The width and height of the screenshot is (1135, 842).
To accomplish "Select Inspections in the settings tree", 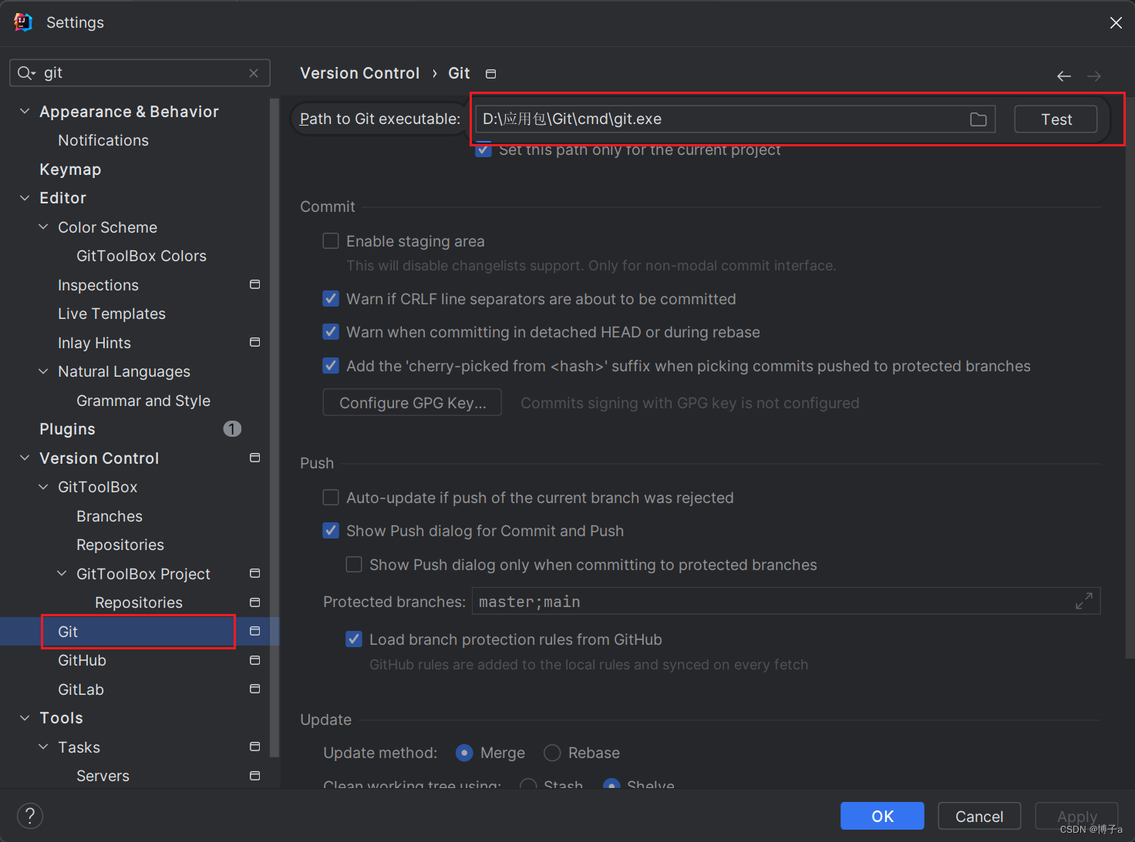I will pos(98,285).
